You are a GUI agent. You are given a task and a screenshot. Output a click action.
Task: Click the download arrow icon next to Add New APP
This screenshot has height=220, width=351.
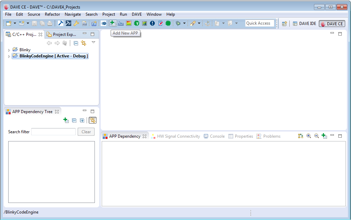click(121, 23)
